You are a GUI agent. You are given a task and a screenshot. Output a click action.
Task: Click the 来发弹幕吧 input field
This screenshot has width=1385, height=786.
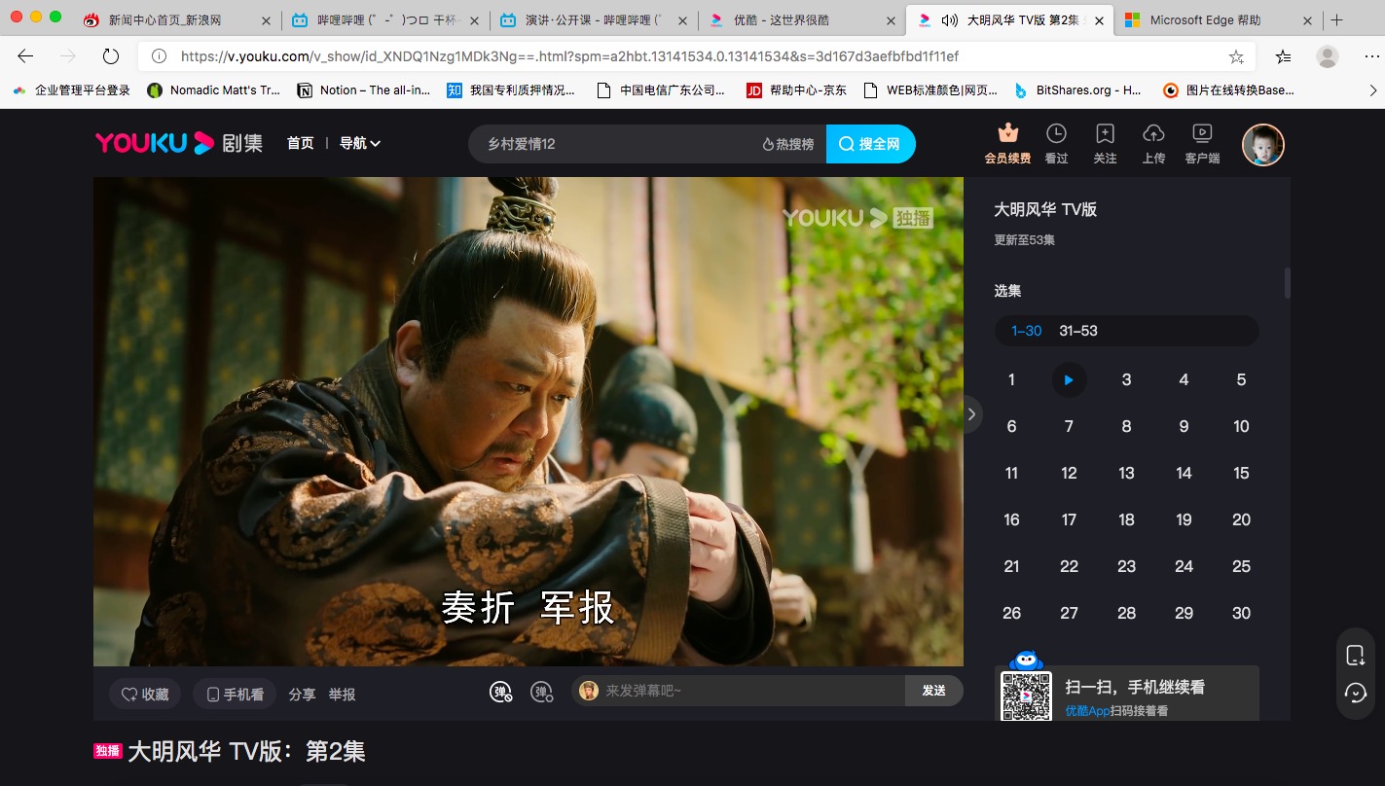(740, 691)
